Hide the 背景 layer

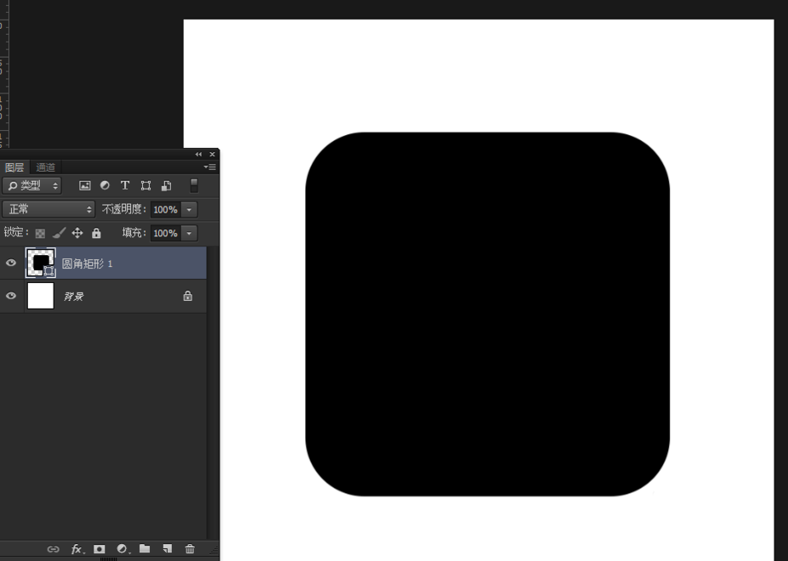point(11,296)
